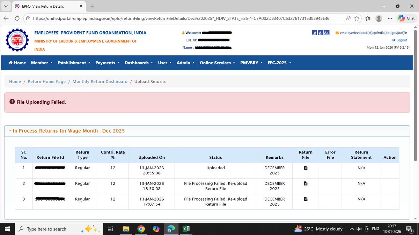419x235 pixels.
Task: Click the EPFO logo emblem
Action: click(x=17, y=40)
